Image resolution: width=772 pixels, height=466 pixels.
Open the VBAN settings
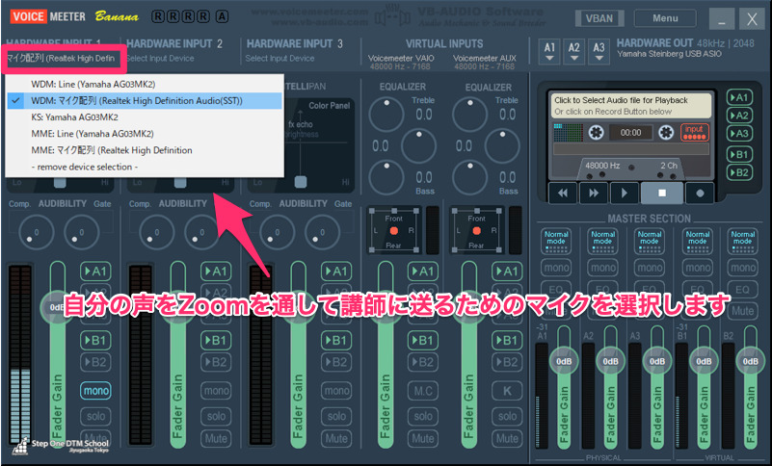pos(599,18)
